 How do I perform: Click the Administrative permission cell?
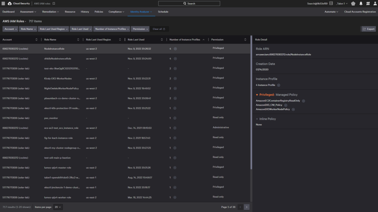point(221,128)
